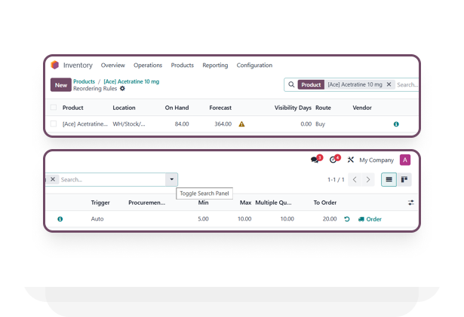Click the WH/Stock/... location cell
464x317 pixels.
[x=129, y=123]
